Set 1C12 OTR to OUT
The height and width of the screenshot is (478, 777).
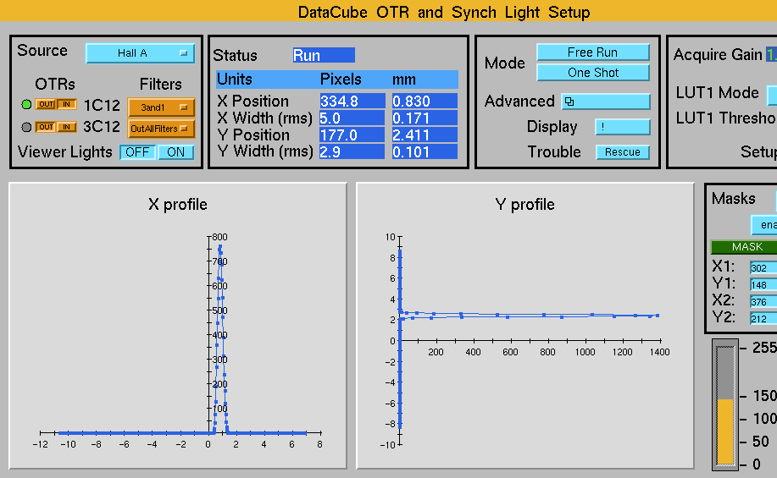pyautogui.click(x=46, y=105)
